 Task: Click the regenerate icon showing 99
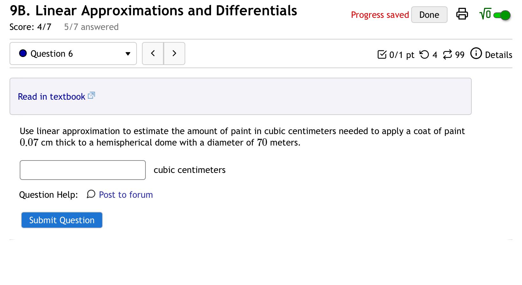[448, 54]
